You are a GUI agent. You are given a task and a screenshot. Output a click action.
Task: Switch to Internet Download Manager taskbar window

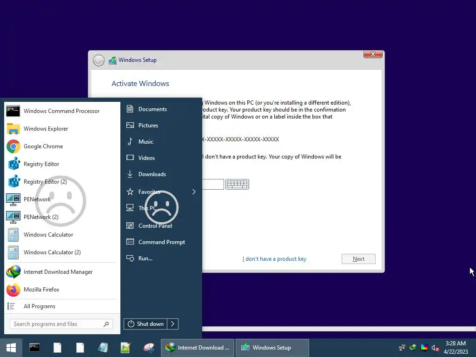click(x=198, y=348)
